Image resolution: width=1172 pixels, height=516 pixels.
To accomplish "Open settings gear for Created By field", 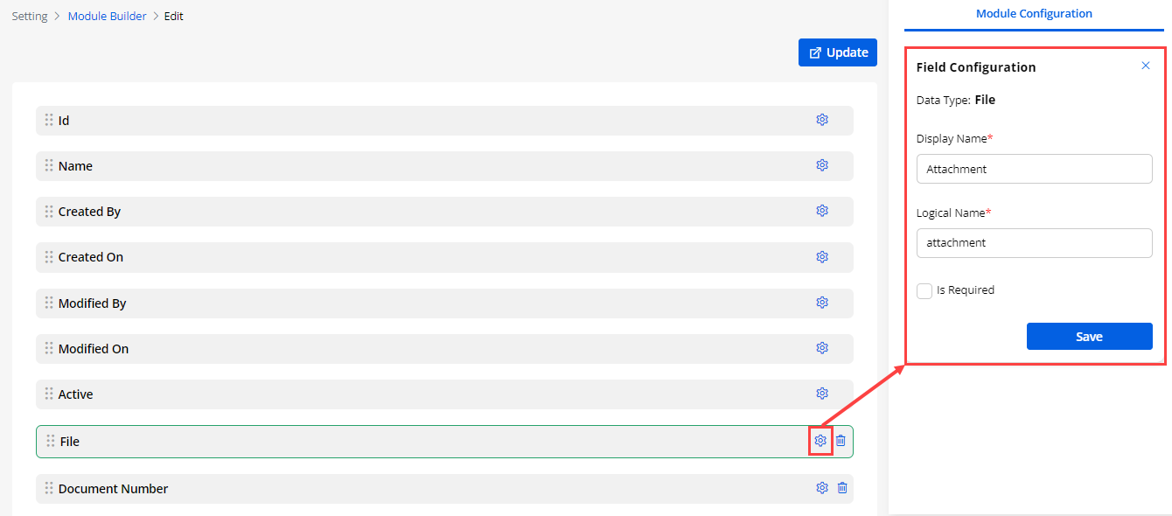I will [x=822, y=211].
